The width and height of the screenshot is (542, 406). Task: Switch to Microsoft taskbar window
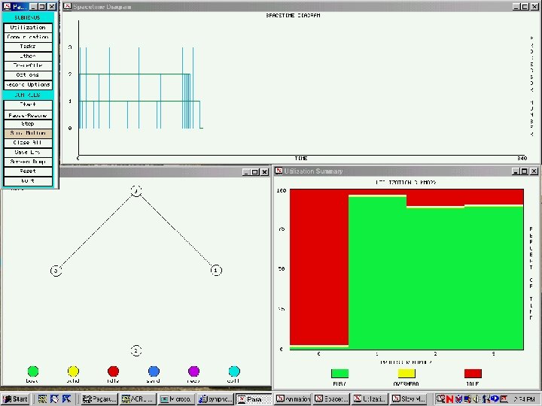pos(176,399)
